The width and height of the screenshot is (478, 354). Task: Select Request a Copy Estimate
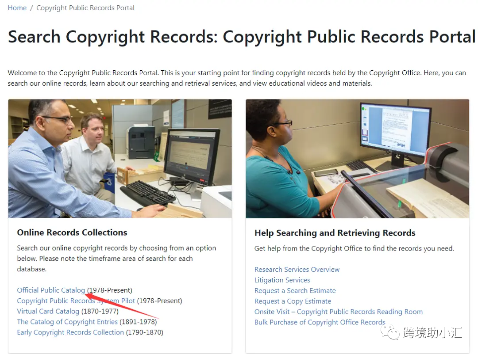pyautogui.click(x=293, y=301)
